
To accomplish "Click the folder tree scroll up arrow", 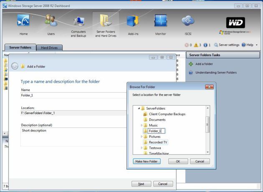I will [207, 108].
